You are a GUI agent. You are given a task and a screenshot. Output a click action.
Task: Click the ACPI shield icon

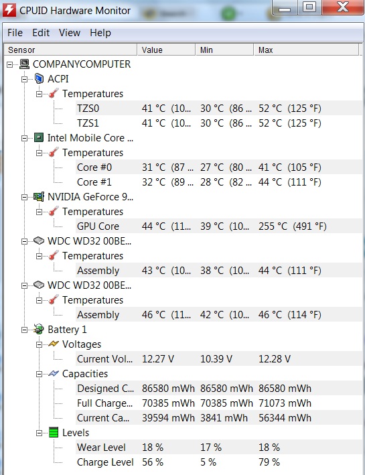click(39, 79)
